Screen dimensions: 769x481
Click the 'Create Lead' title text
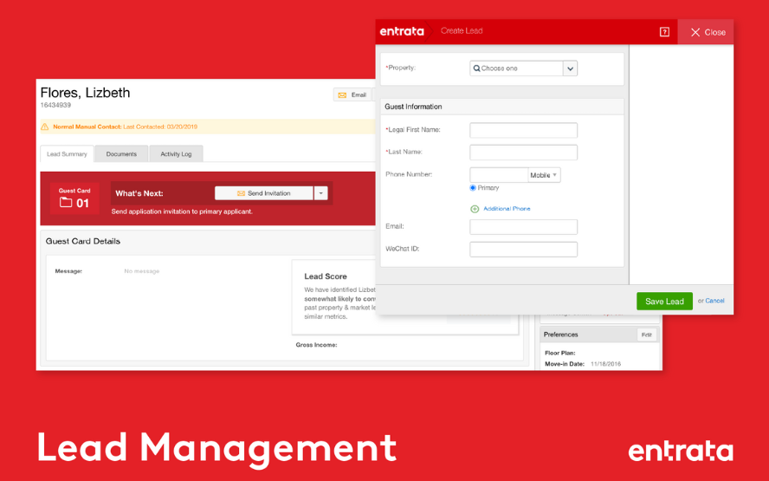(462, 30)
